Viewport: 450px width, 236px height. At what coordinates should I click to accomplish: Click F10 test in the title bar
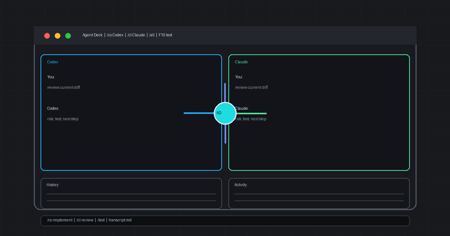(165, 35)
